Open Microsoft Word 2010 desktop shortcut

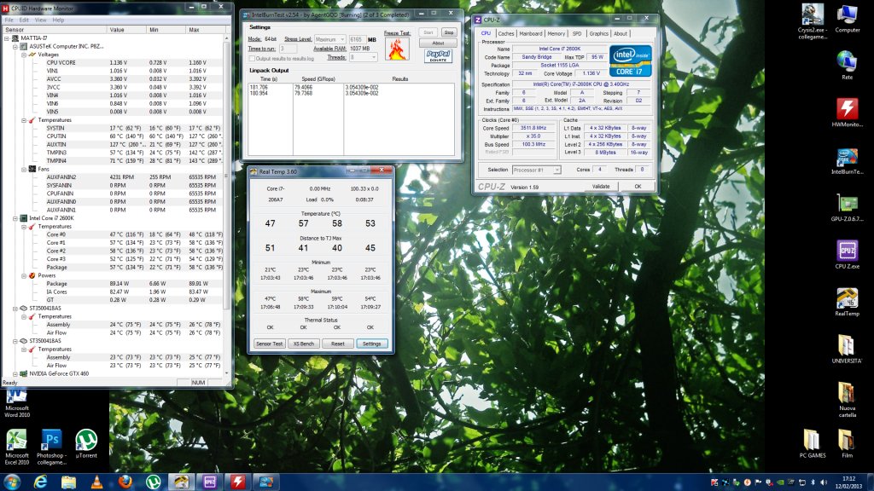pos(17,404)
